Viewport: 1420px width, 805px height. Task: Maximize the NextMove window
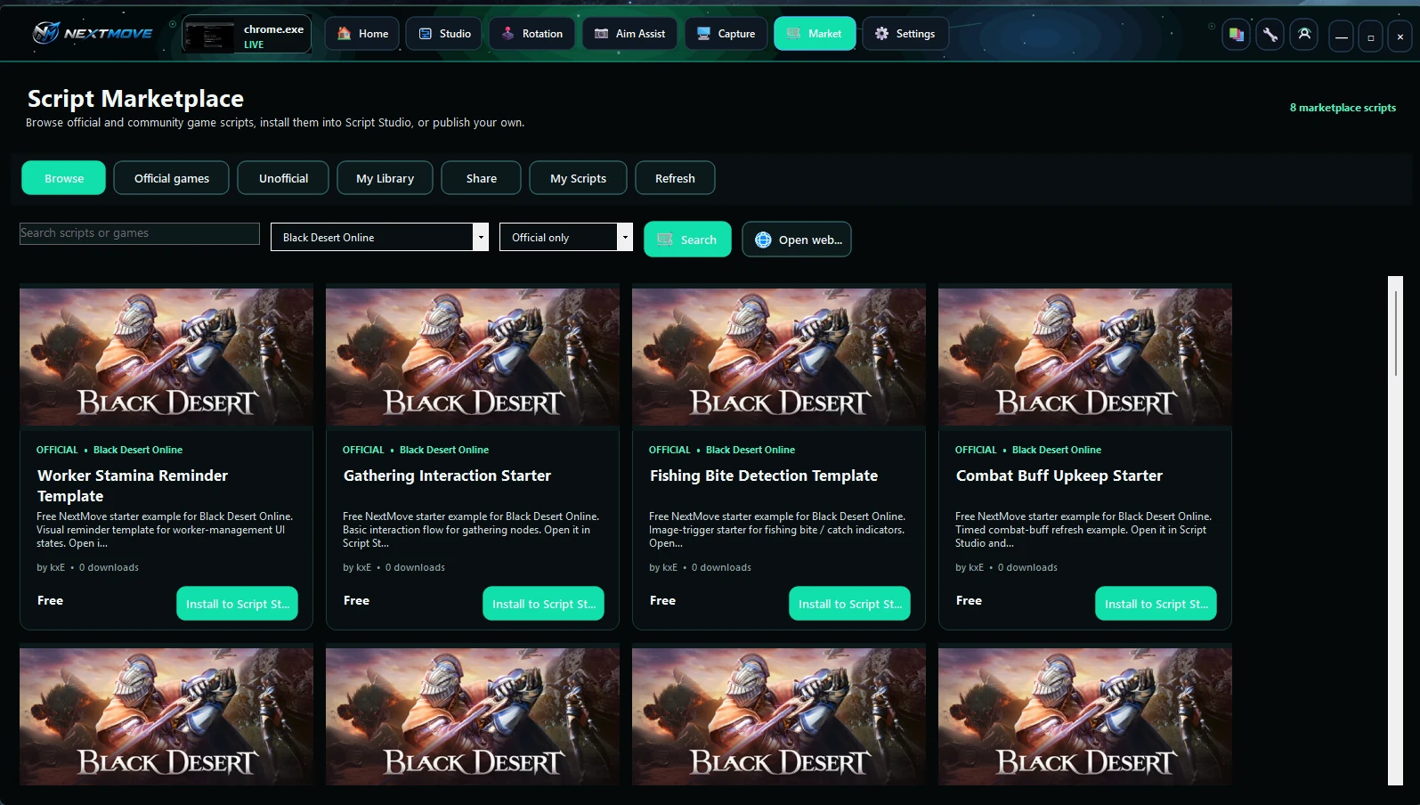coord(1371,37)
